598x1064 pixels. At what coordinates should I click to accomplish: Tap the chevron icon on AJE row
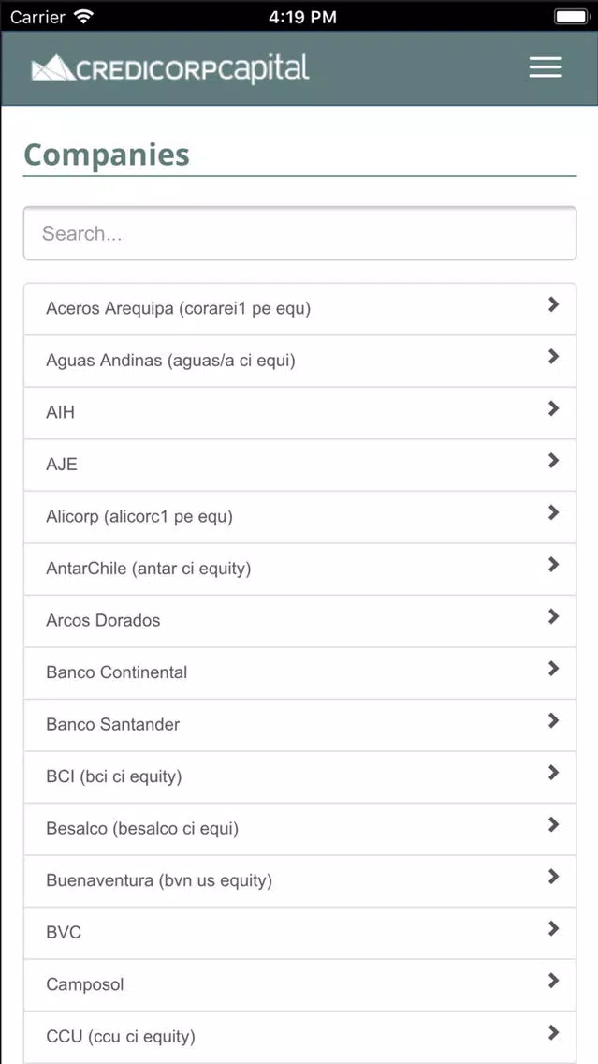click(553, 461)
